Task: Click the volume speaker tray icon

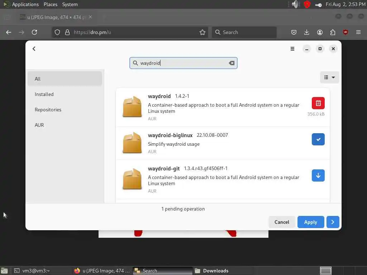Action: (x=296, y=4)
